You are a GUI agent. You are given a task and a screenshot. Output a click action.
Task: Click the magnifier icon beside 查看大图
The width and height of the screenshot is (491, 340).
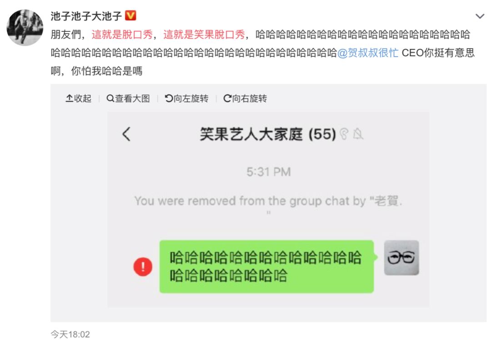[x=110, y=99]
